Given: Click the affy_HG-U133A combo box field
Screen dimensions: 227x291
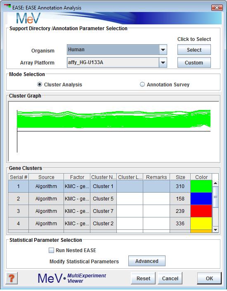Looking at the screenshot, I should 113,62.
